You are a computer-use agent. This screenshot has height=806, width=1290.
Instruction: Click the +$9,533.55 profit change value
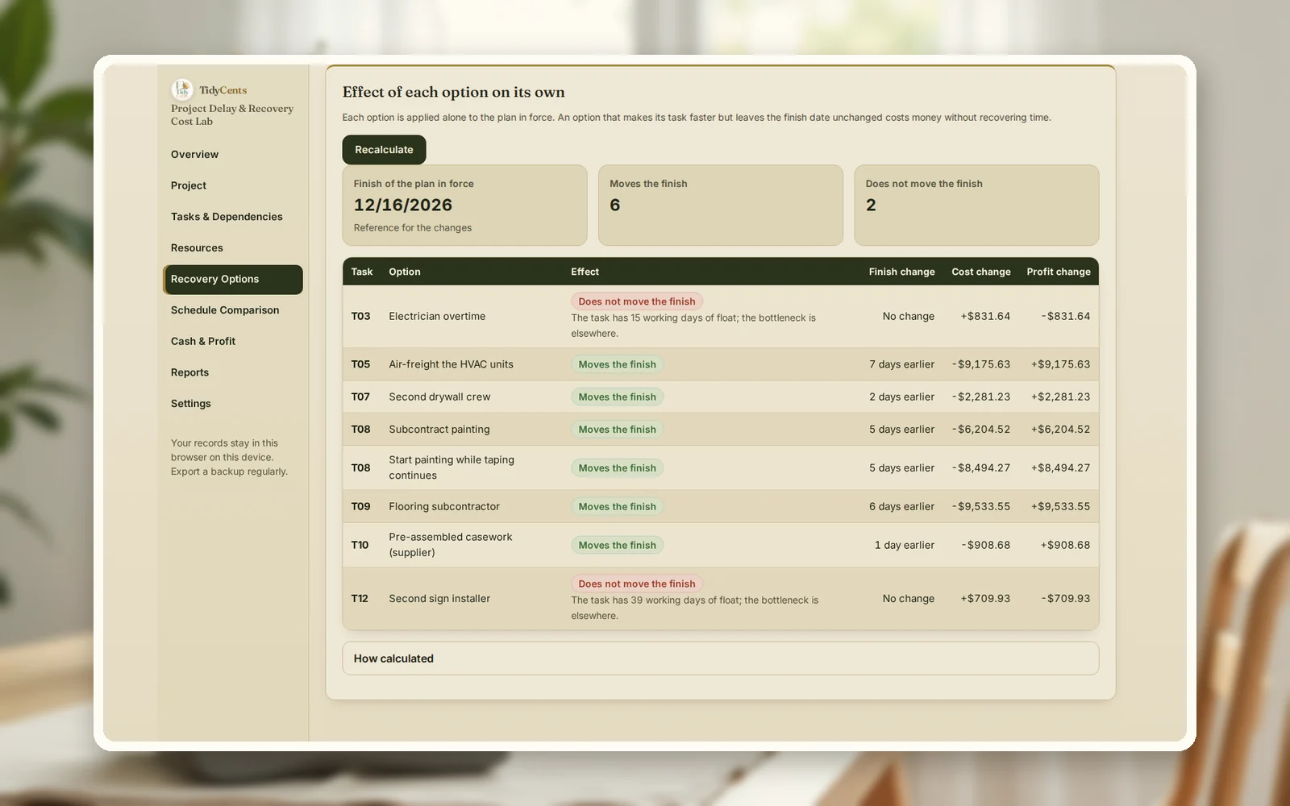click(1060, 507)
